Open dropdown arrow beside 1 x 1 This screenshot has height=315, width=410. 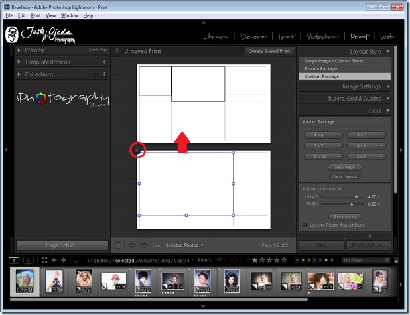[x=381, y=135]
